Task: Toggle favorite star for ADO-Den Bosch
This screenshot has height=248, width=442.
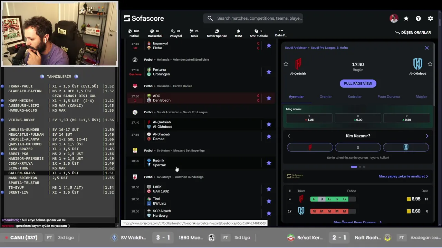Action: [x=269, y=98]
